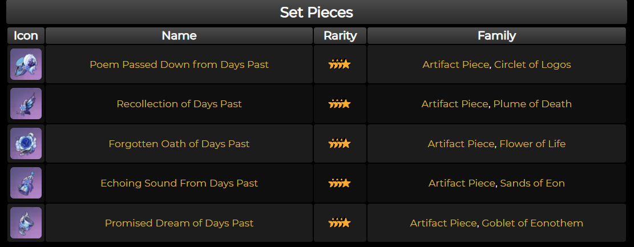Image resolution: width=634 pixels, height=247 pixels.
Task: Click Artifact Piece link in the Echoing Sound row
Action: coord(461,183)
